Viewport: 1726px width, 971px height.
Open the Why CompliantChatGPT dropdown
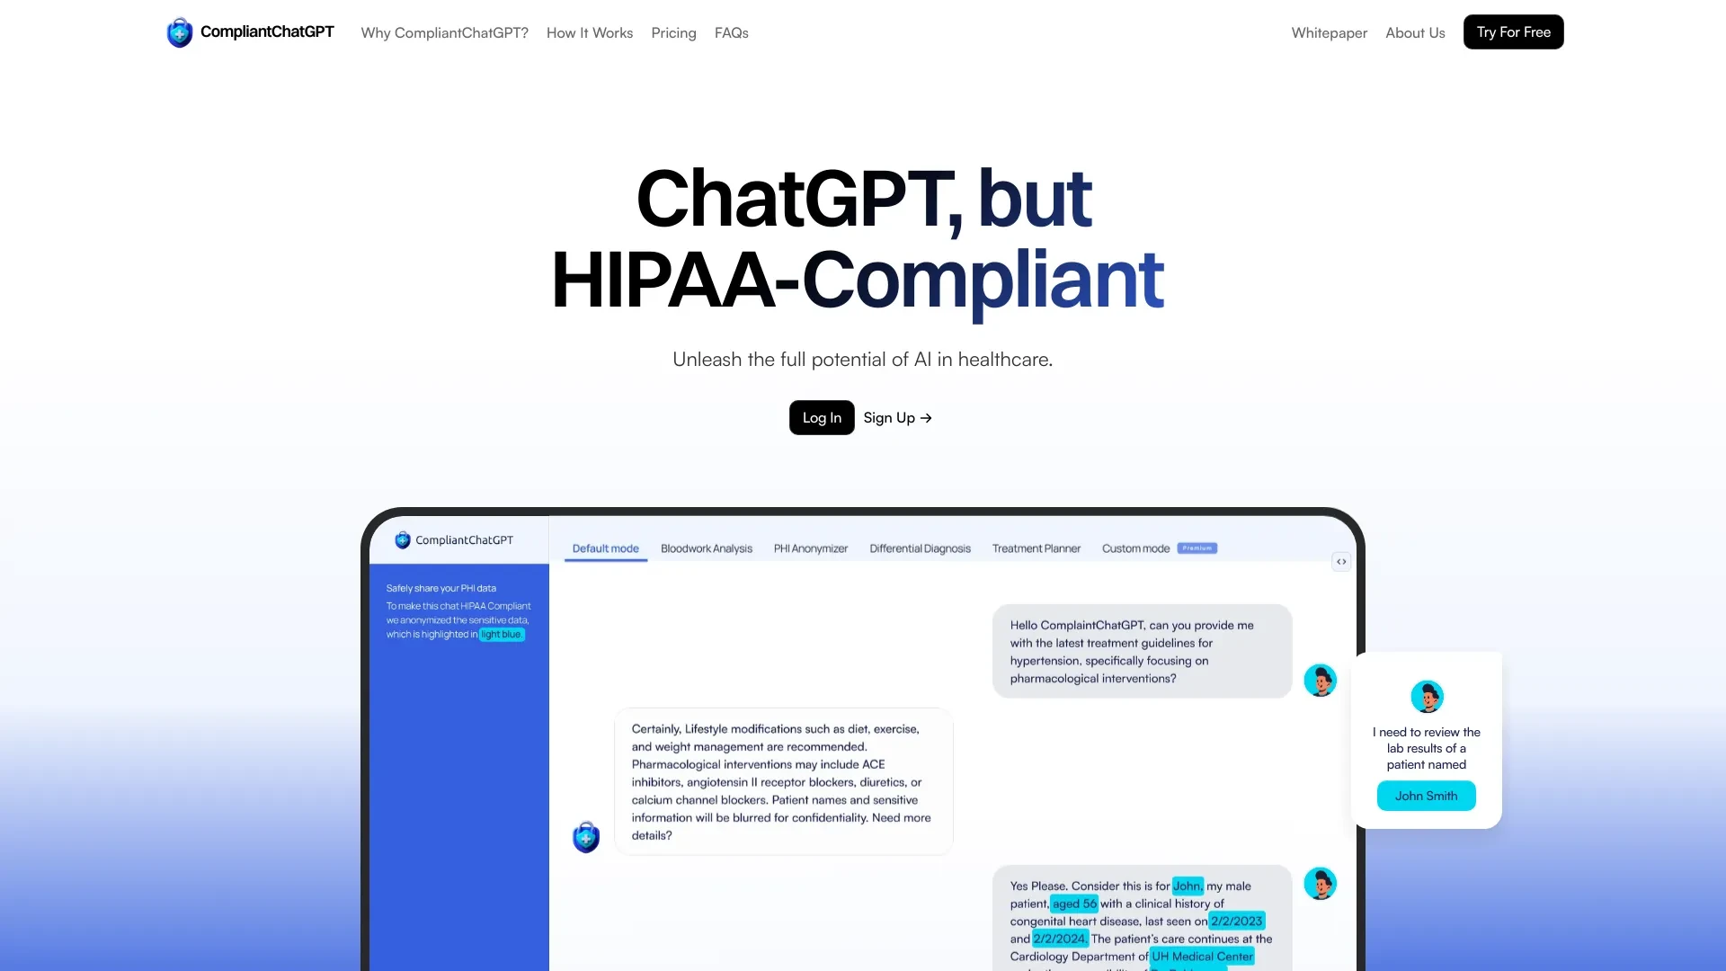pos(445,32)
